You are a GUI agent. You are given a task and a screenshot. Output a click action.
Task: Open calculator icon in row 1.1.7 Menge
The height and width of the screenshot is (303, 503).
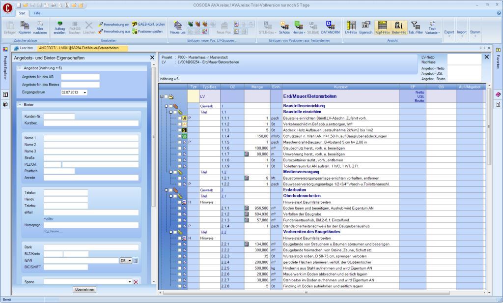pos(247,154)
